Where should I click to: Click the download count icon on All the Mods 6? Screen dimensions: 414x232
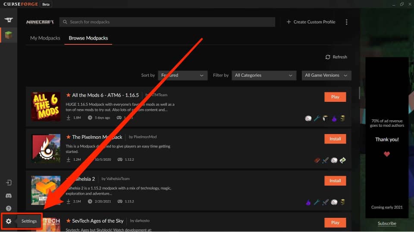coord(69,118)
